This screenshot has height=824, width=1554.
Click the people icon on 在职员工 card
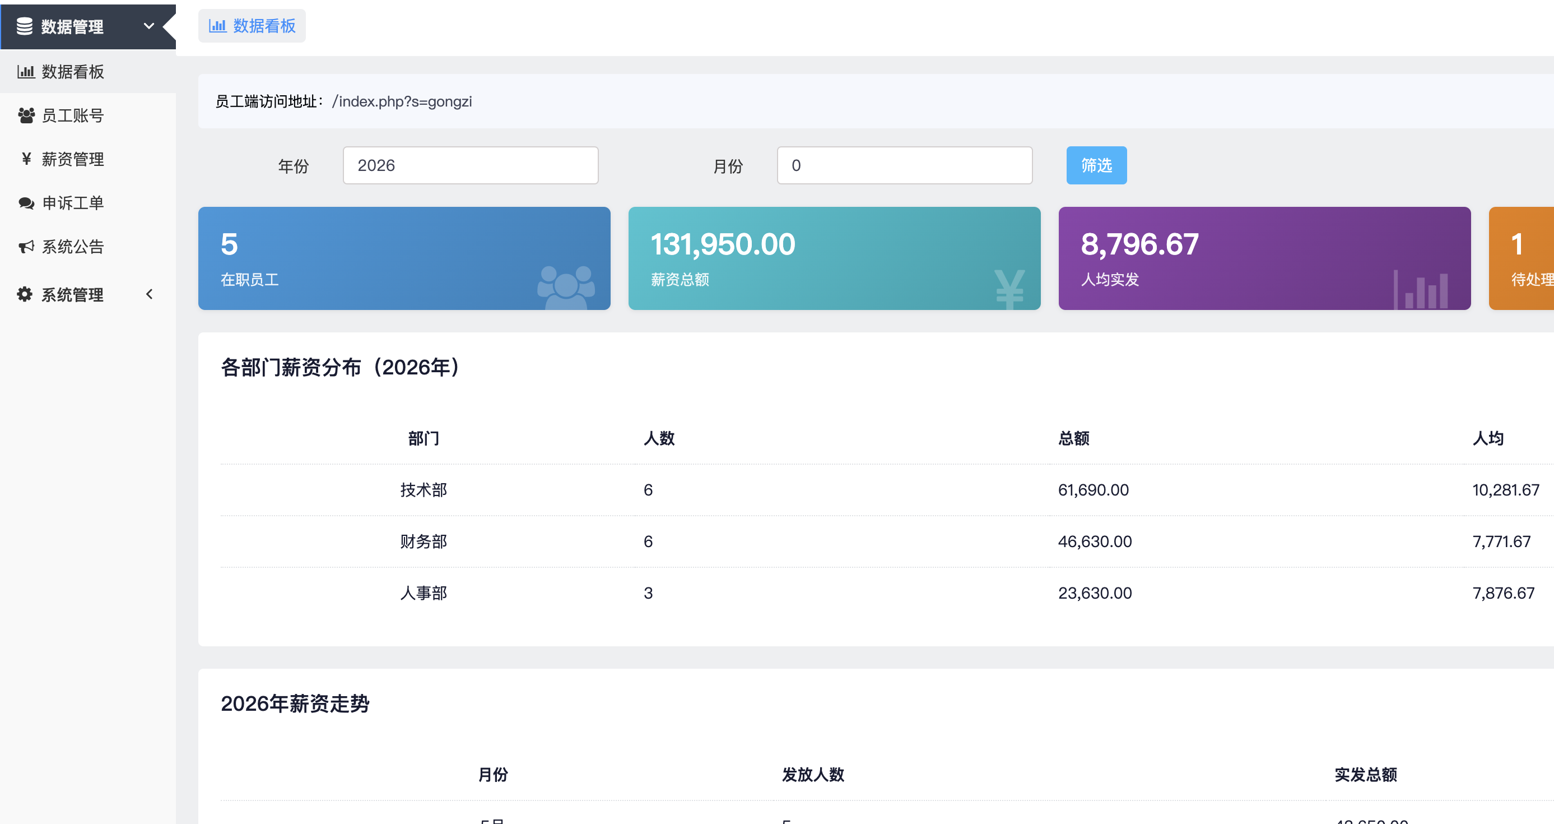pos(566,288)
